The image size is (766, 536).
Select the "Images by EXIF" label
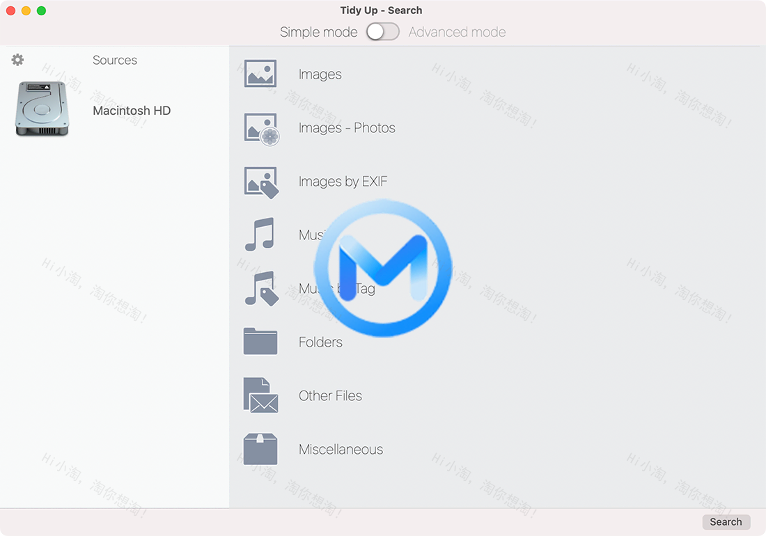coord(343,182)
